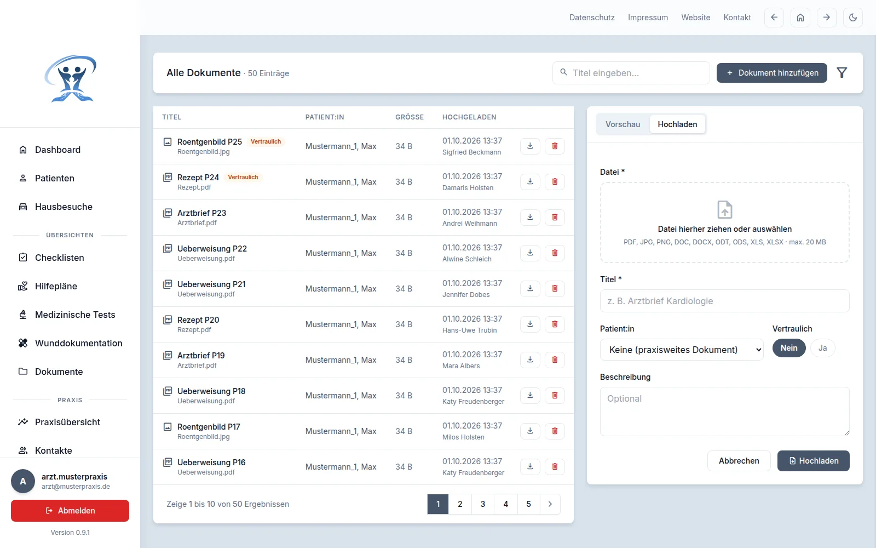
Task: Focus the Titel eingeben search field
Action: pos(631,73)
